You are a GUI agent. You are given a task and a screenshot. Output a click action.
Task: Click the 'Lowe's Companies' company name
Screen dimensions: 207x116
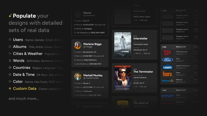pyautogui.click(x=183, y=66)
